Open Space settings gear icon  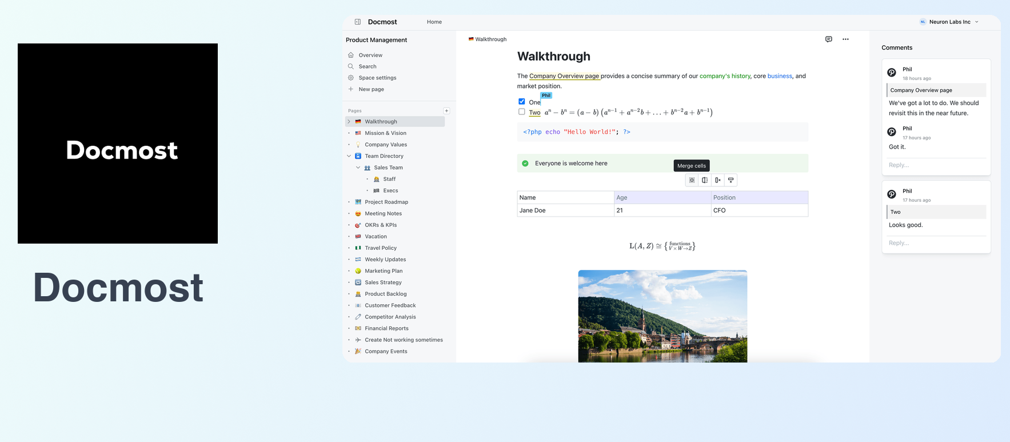tap(351, 78)
